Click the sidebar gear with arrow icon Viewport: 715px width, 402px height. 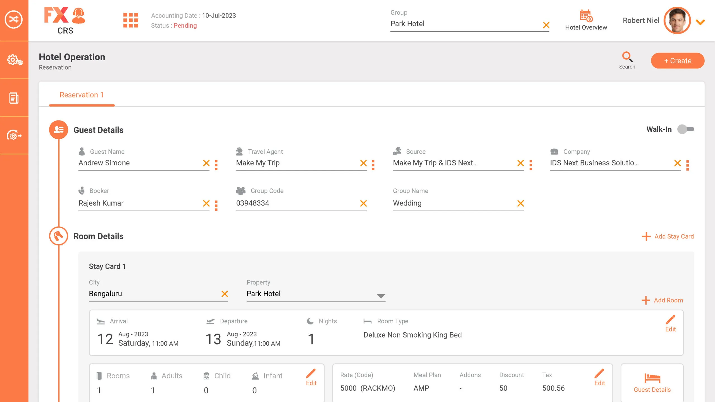pos(14,135)
